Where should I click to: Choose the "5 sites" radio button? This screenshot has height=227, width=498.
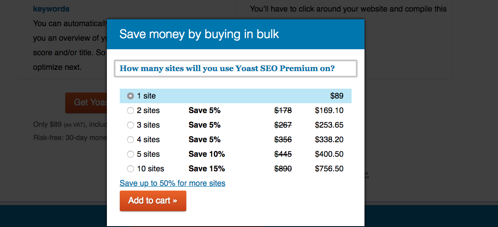(x=131, y=154)
